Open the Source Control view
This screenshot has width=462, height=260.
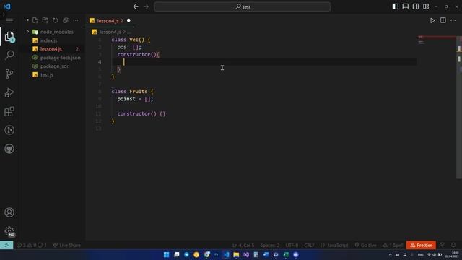[9, 74]
